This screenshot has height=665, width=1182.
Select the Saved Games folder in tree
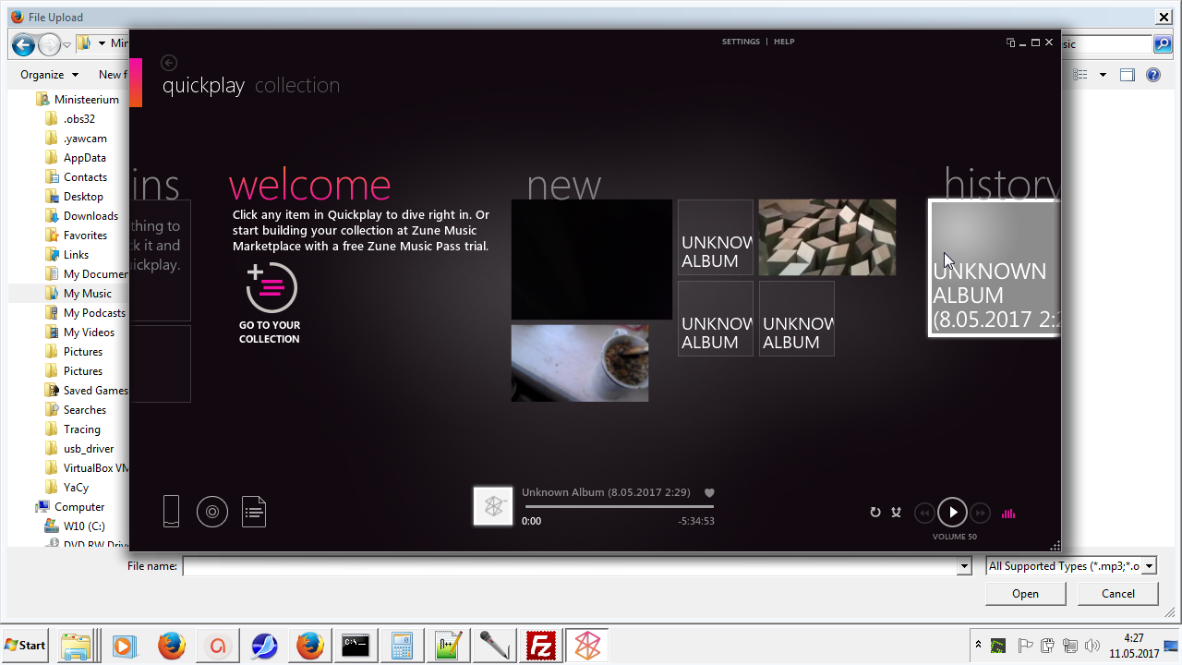(x=86, y=391)
